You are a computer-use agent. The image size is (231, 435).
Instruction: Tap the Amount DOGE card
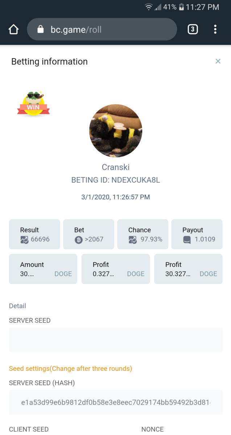click(43, 269)
